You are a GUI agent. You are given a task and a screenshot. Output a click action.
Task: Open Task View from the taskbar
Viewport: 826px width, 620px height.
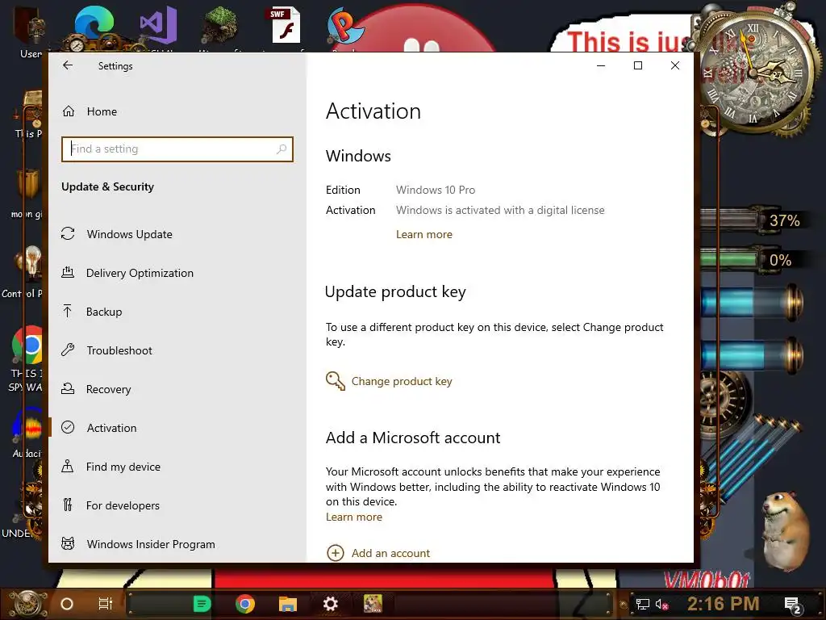coord(106,604)
